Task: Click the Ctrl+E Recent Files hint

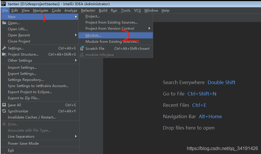Action: [x=199, y=105]
